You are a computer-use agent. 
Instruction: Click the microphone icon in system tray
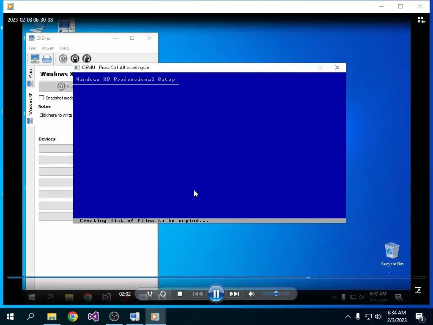[358, 317]
